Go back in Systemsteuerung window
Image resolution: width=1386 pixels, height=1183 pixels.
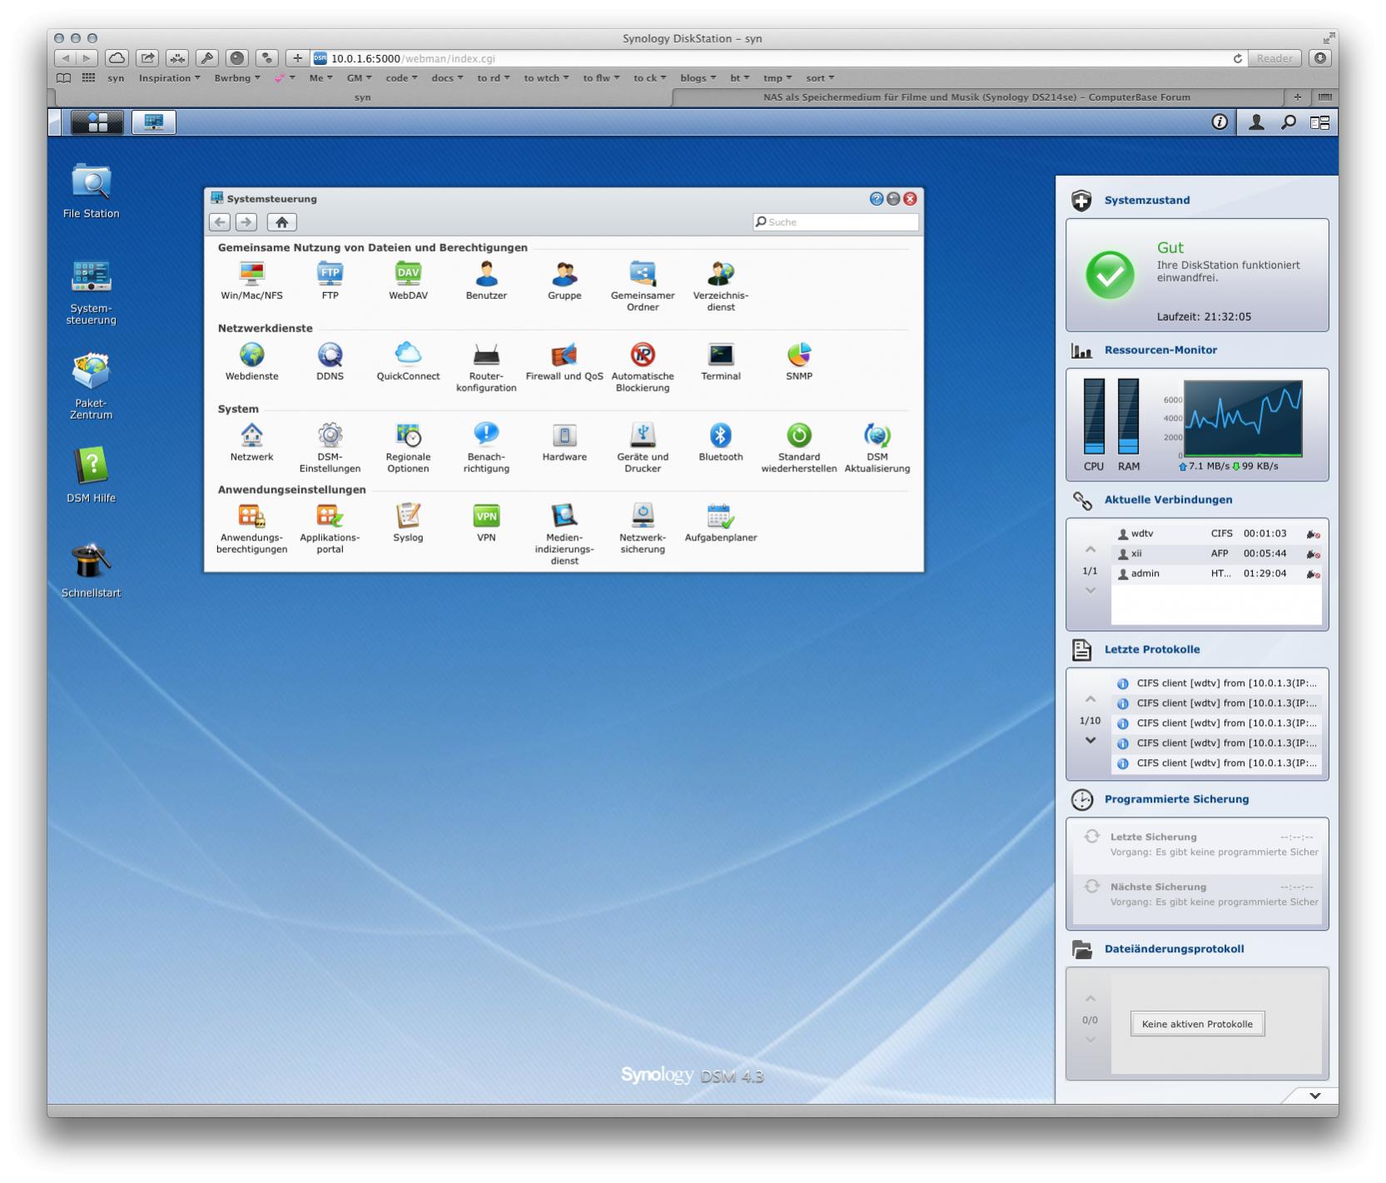(220, 222)
